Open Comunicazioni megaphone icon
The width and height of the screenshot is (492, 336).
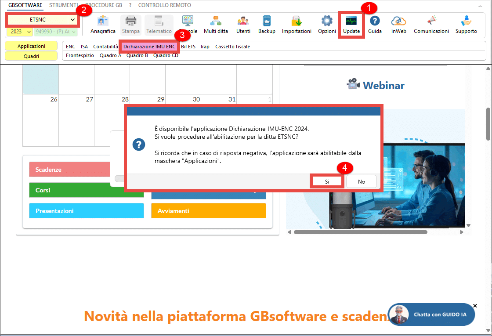pos(431,25)
